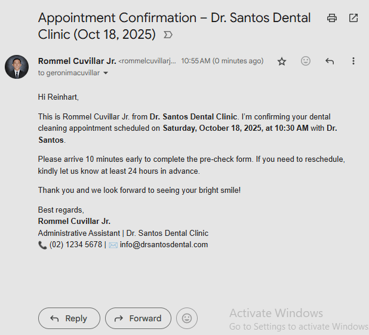Click the "Hi Reinhart," greeting line
Screen dimensions: 369x335
point(59,96)
